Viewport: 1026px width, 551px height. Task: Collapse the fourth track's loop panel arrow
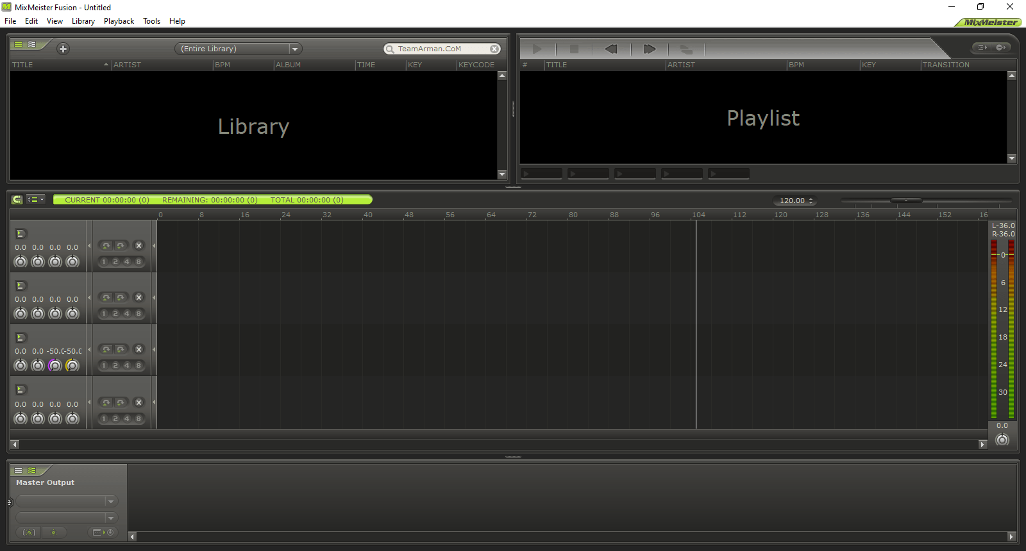tap(154, 402)
